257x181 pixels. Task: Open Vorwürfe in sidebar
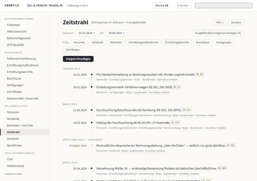click(13, 138)
